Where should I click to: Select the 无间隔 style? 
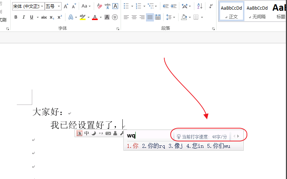(x=257, y=11)
